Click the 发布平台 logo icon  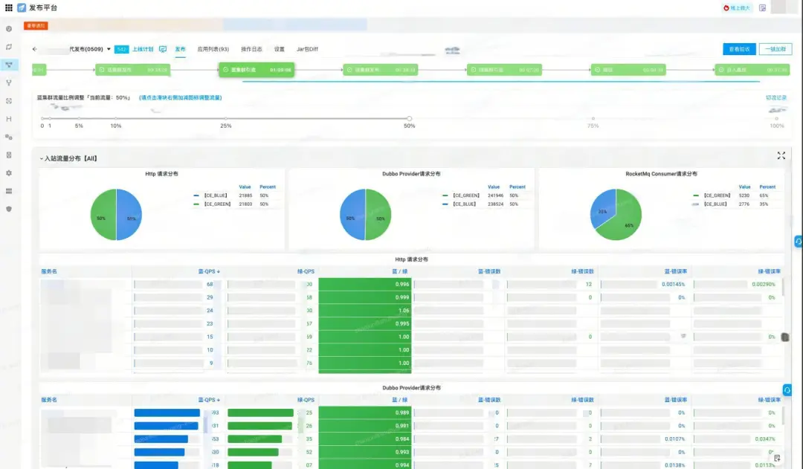(x=22, y=7)
